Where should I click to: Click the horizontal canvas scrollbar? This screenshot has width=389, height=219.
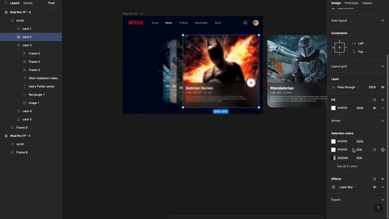click(246, 217)
